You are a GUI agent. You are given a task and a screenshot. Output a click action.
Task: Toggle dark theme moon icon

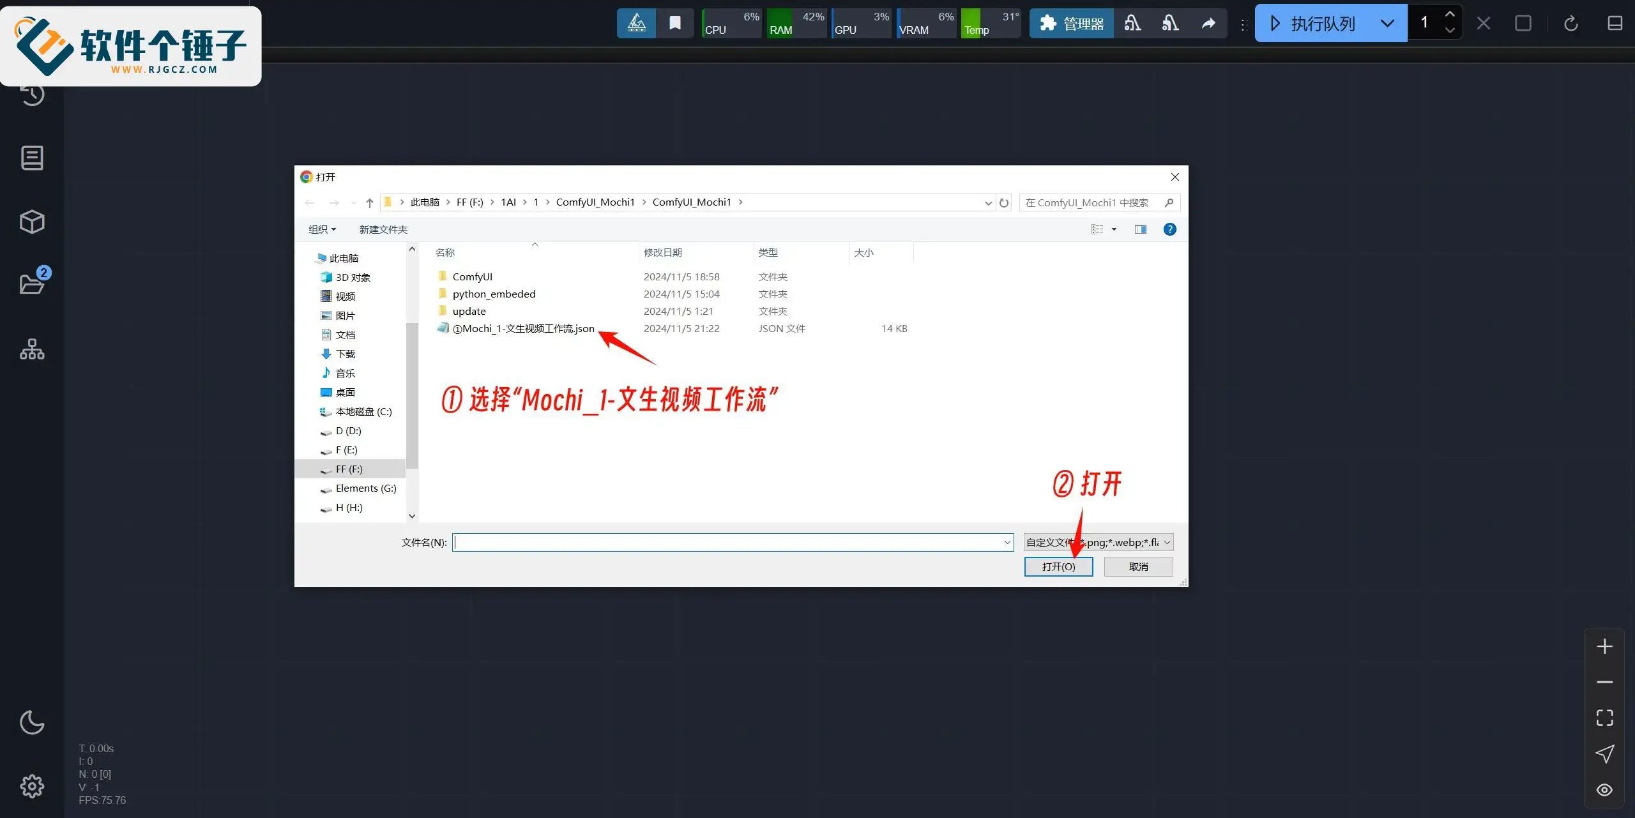32,722
